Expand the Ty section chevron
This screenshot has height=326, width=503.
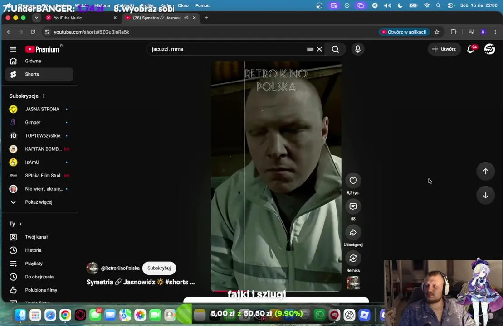(20, 224)
